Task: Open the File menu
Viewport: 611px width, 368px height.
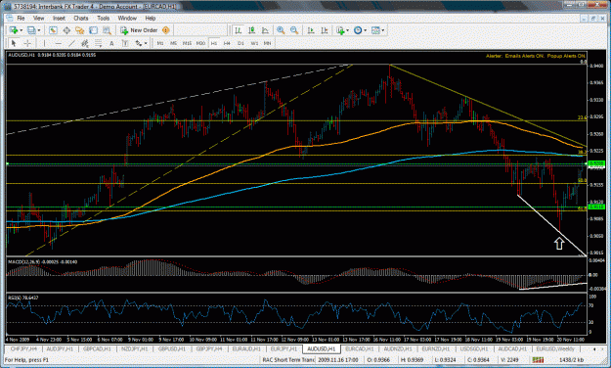Action: coord(21,18)
